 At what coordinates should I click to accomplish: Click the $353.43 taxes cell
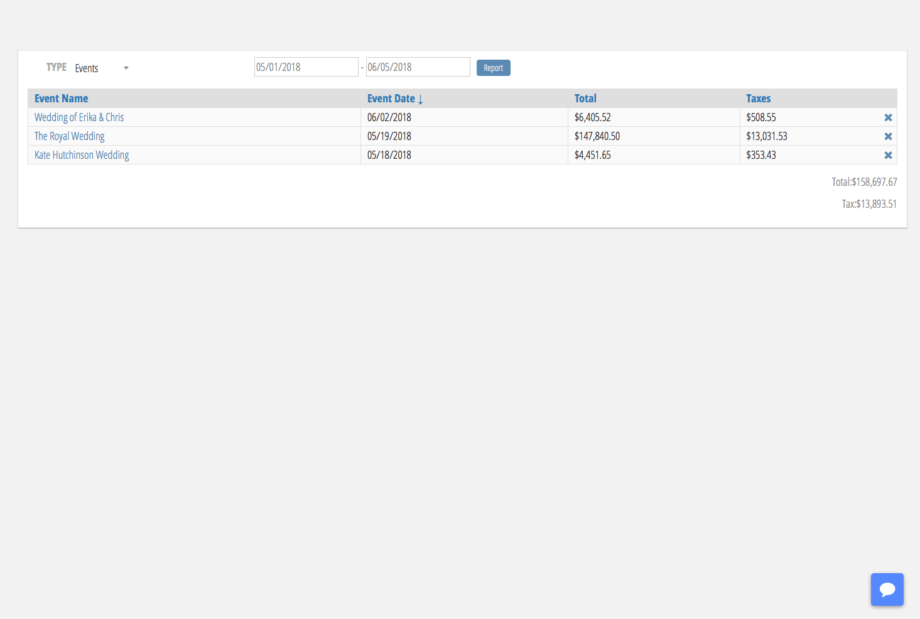pos(761,155)
